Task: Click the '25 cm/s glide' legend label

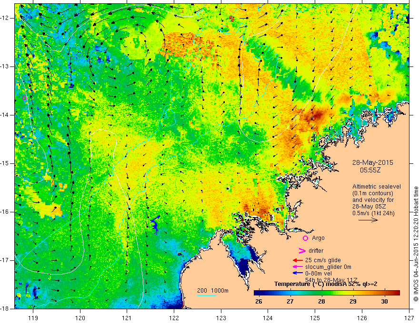Action: click(323, 260)
